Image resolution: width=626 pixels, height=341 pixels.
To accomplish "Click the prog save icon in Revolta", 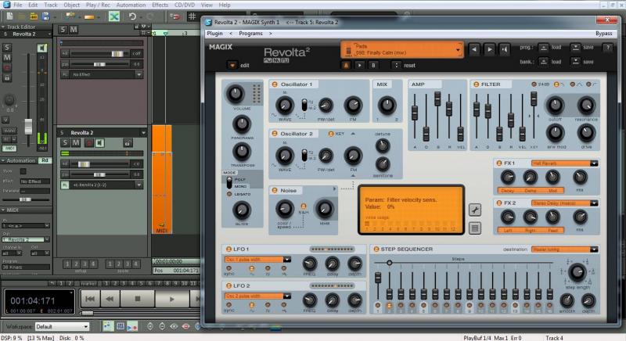I will pyautogui.click(x=575, y=48).
